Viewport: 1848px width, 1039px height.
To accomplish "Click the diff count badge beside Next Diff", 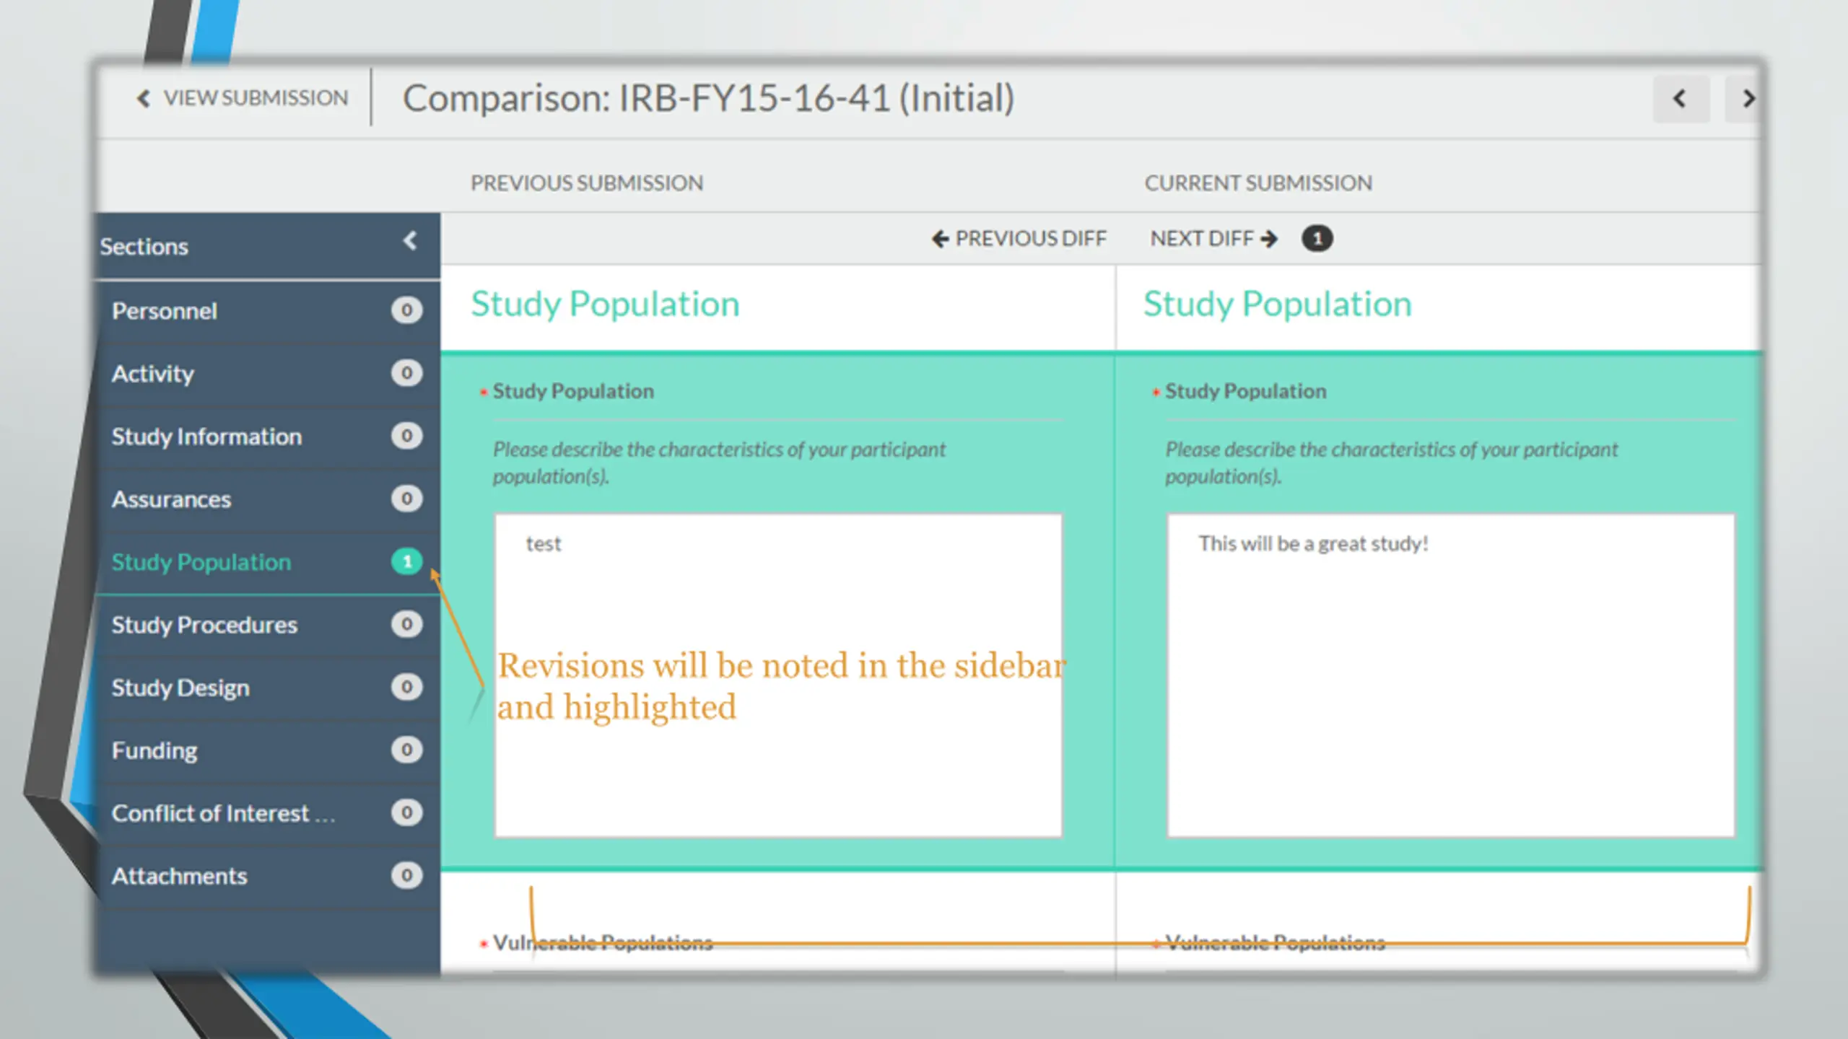I will click(x=1317, y=239).
